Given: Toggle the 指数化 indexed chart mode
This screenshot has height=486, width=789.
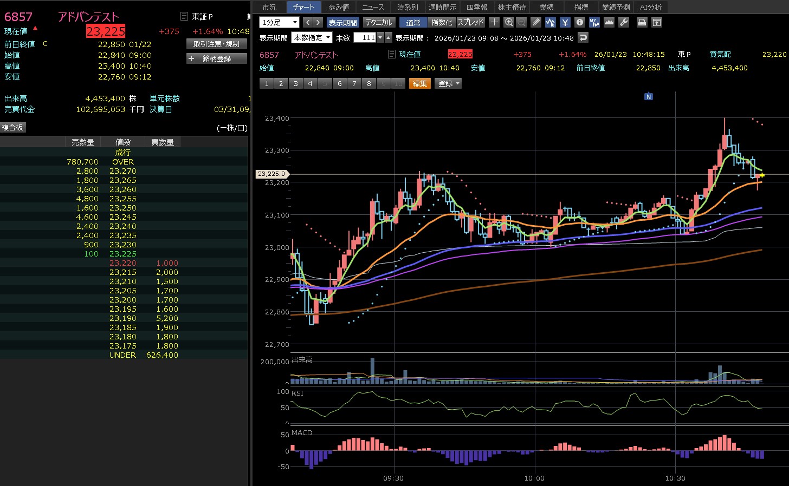Looking at the screenshot, I should (442, 22).
